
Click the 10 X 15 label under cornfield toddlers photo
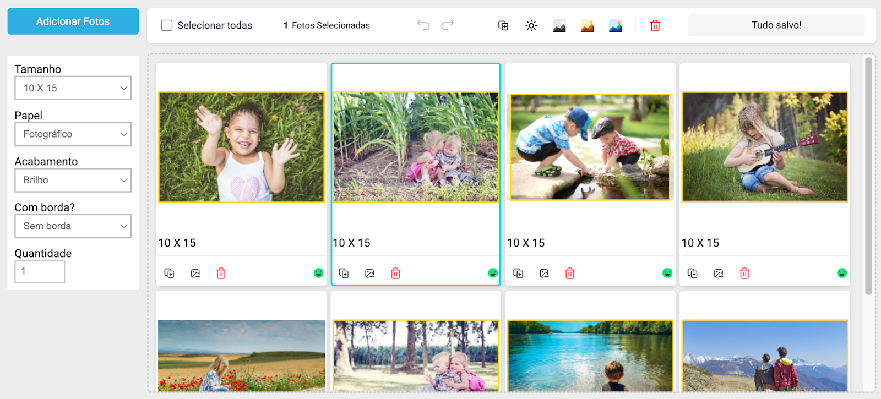352,243
